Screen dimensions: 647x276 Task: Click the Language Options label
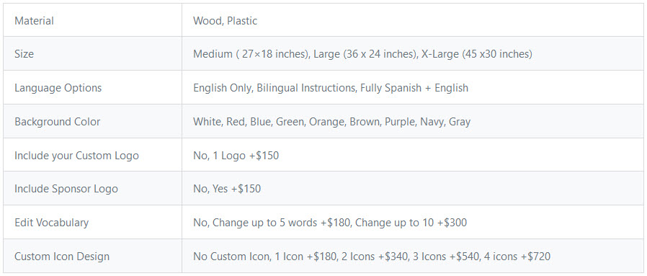tap(58, 88)
